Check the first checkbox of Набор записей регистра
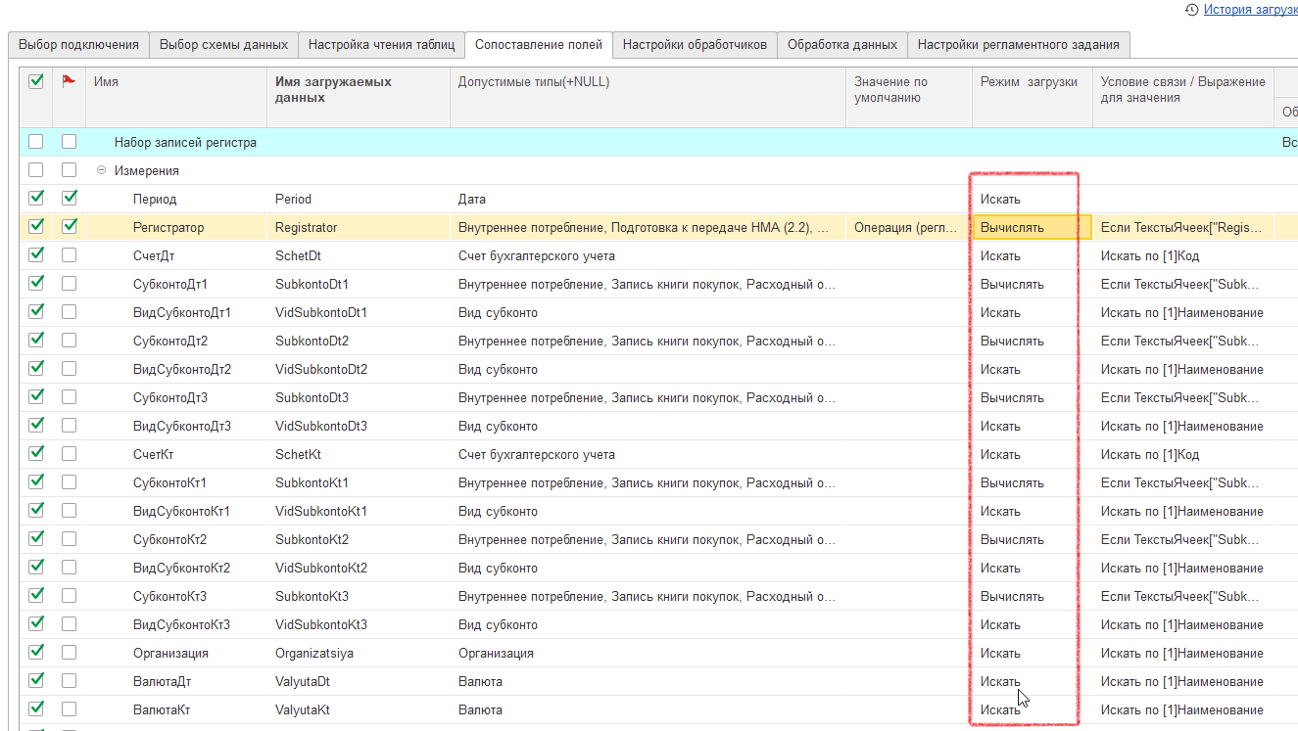The width and height of the screenshot is (1298, 731). coord(36,142)
